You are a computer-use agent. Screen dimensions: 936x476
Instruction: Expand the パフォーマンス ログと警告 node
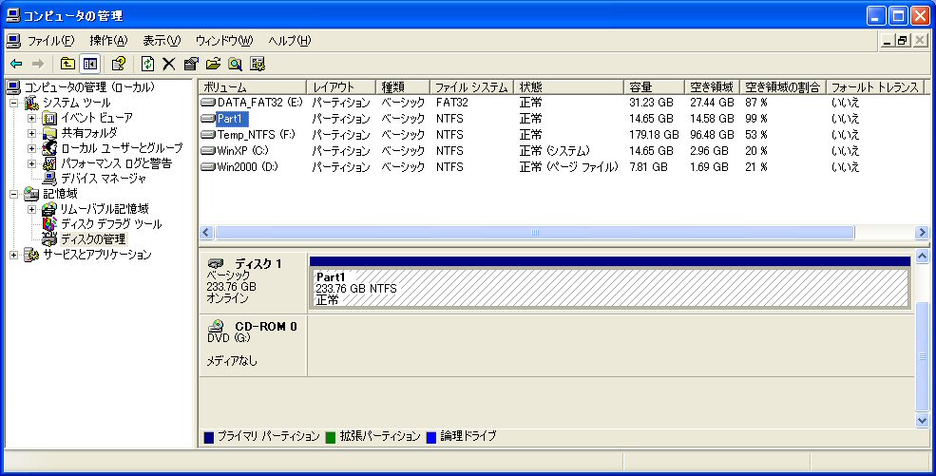point(31,163)
